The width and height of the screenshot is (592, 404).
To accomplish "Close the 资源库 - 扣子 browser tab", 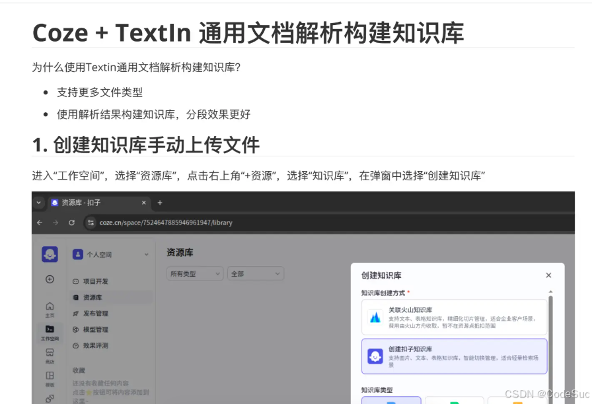I will (x=144, y=203).
